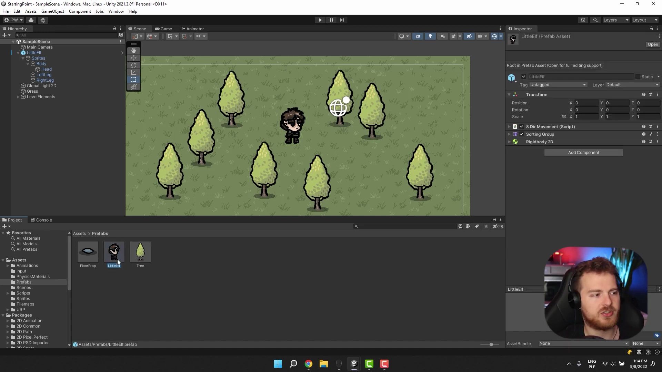662x372 pixels.
Task: Open the Tag dropdown for LittleElf
Action: pyautogui.click(x=557, y=84)
